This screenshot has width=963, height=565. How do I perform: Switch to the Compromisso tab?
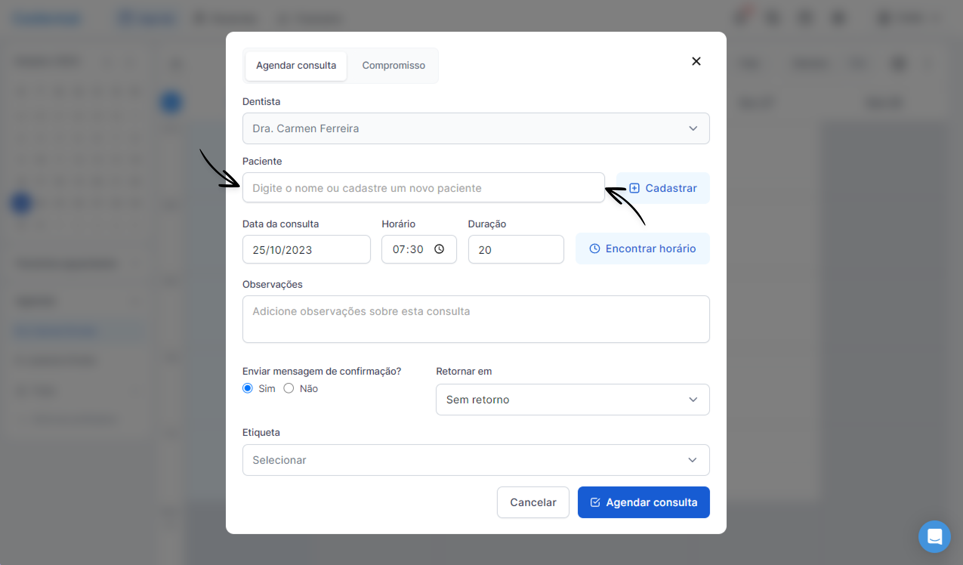(393, 65)
